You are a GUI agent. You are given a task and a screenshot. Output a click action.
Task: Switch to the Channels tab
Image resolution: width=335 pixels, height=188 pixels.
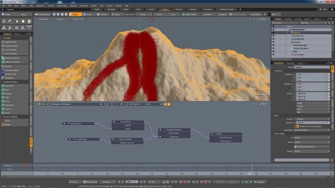pyautogui.click(x=290, y=63)
